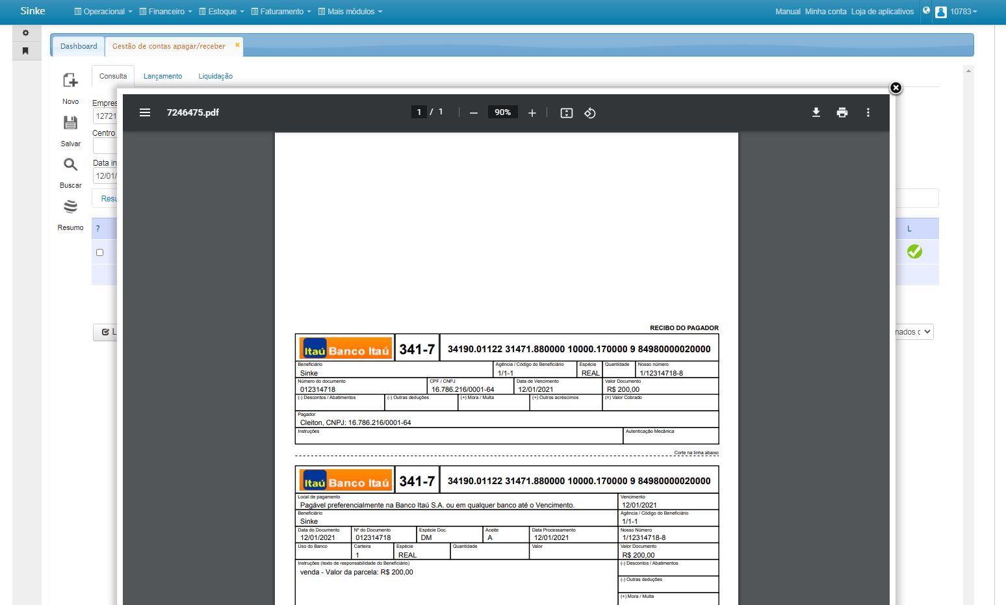
Task: Open the Manual link
Action: 788,12
